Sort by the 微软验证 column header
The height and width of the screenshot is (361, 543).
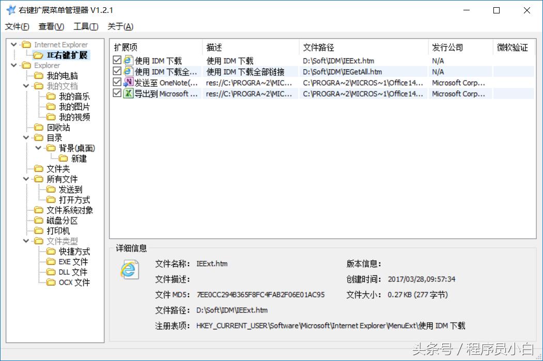(514, 48)
